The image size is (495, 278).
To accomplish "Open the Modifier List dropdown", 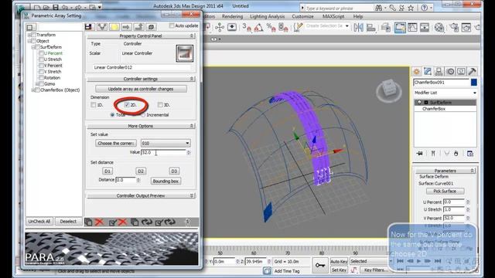I will 445,93.
